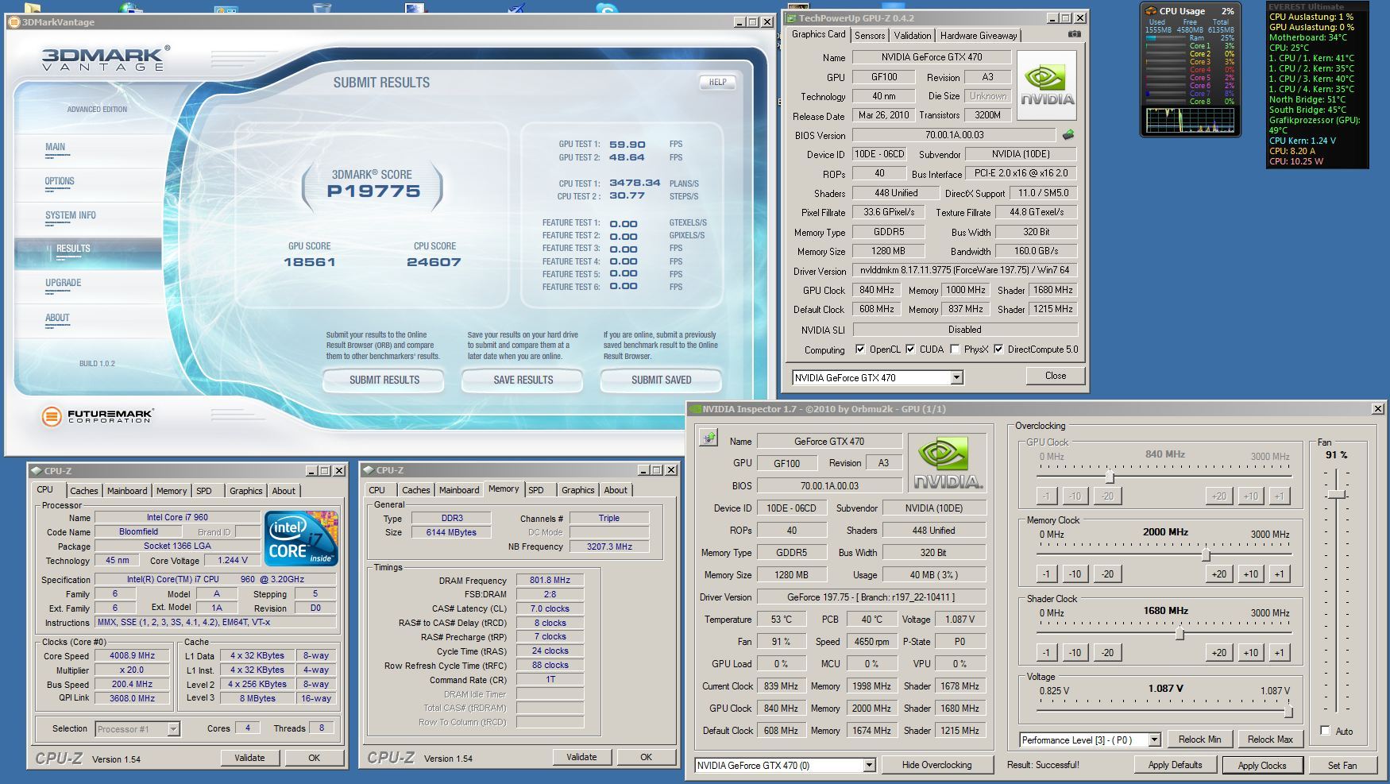Click the Shader Clock slider handle
1390x784 pixels.
[1180, 633]
